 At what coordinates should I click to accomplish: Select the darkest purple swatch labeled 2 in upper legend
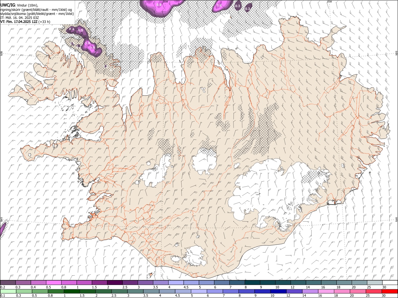click(114, 283)
